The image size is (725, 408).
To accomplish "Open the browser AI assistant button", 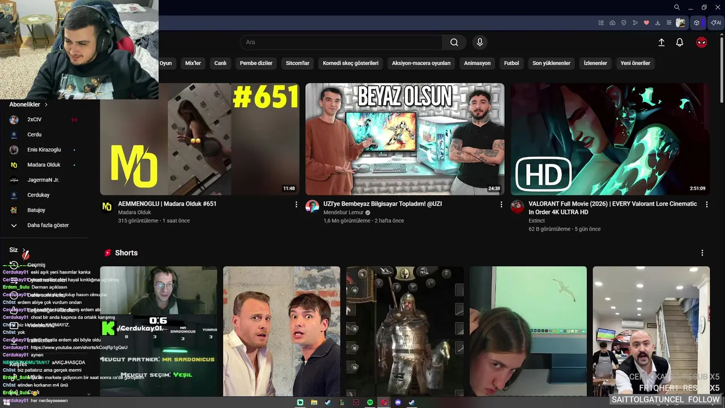I will point(716,23).
